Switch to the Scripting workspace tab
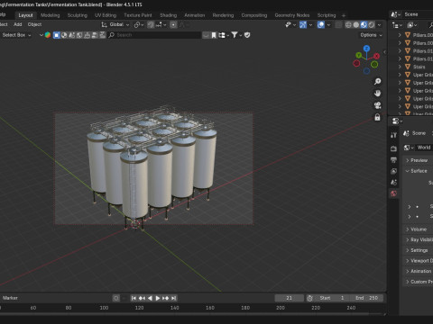 click(327, 15)
